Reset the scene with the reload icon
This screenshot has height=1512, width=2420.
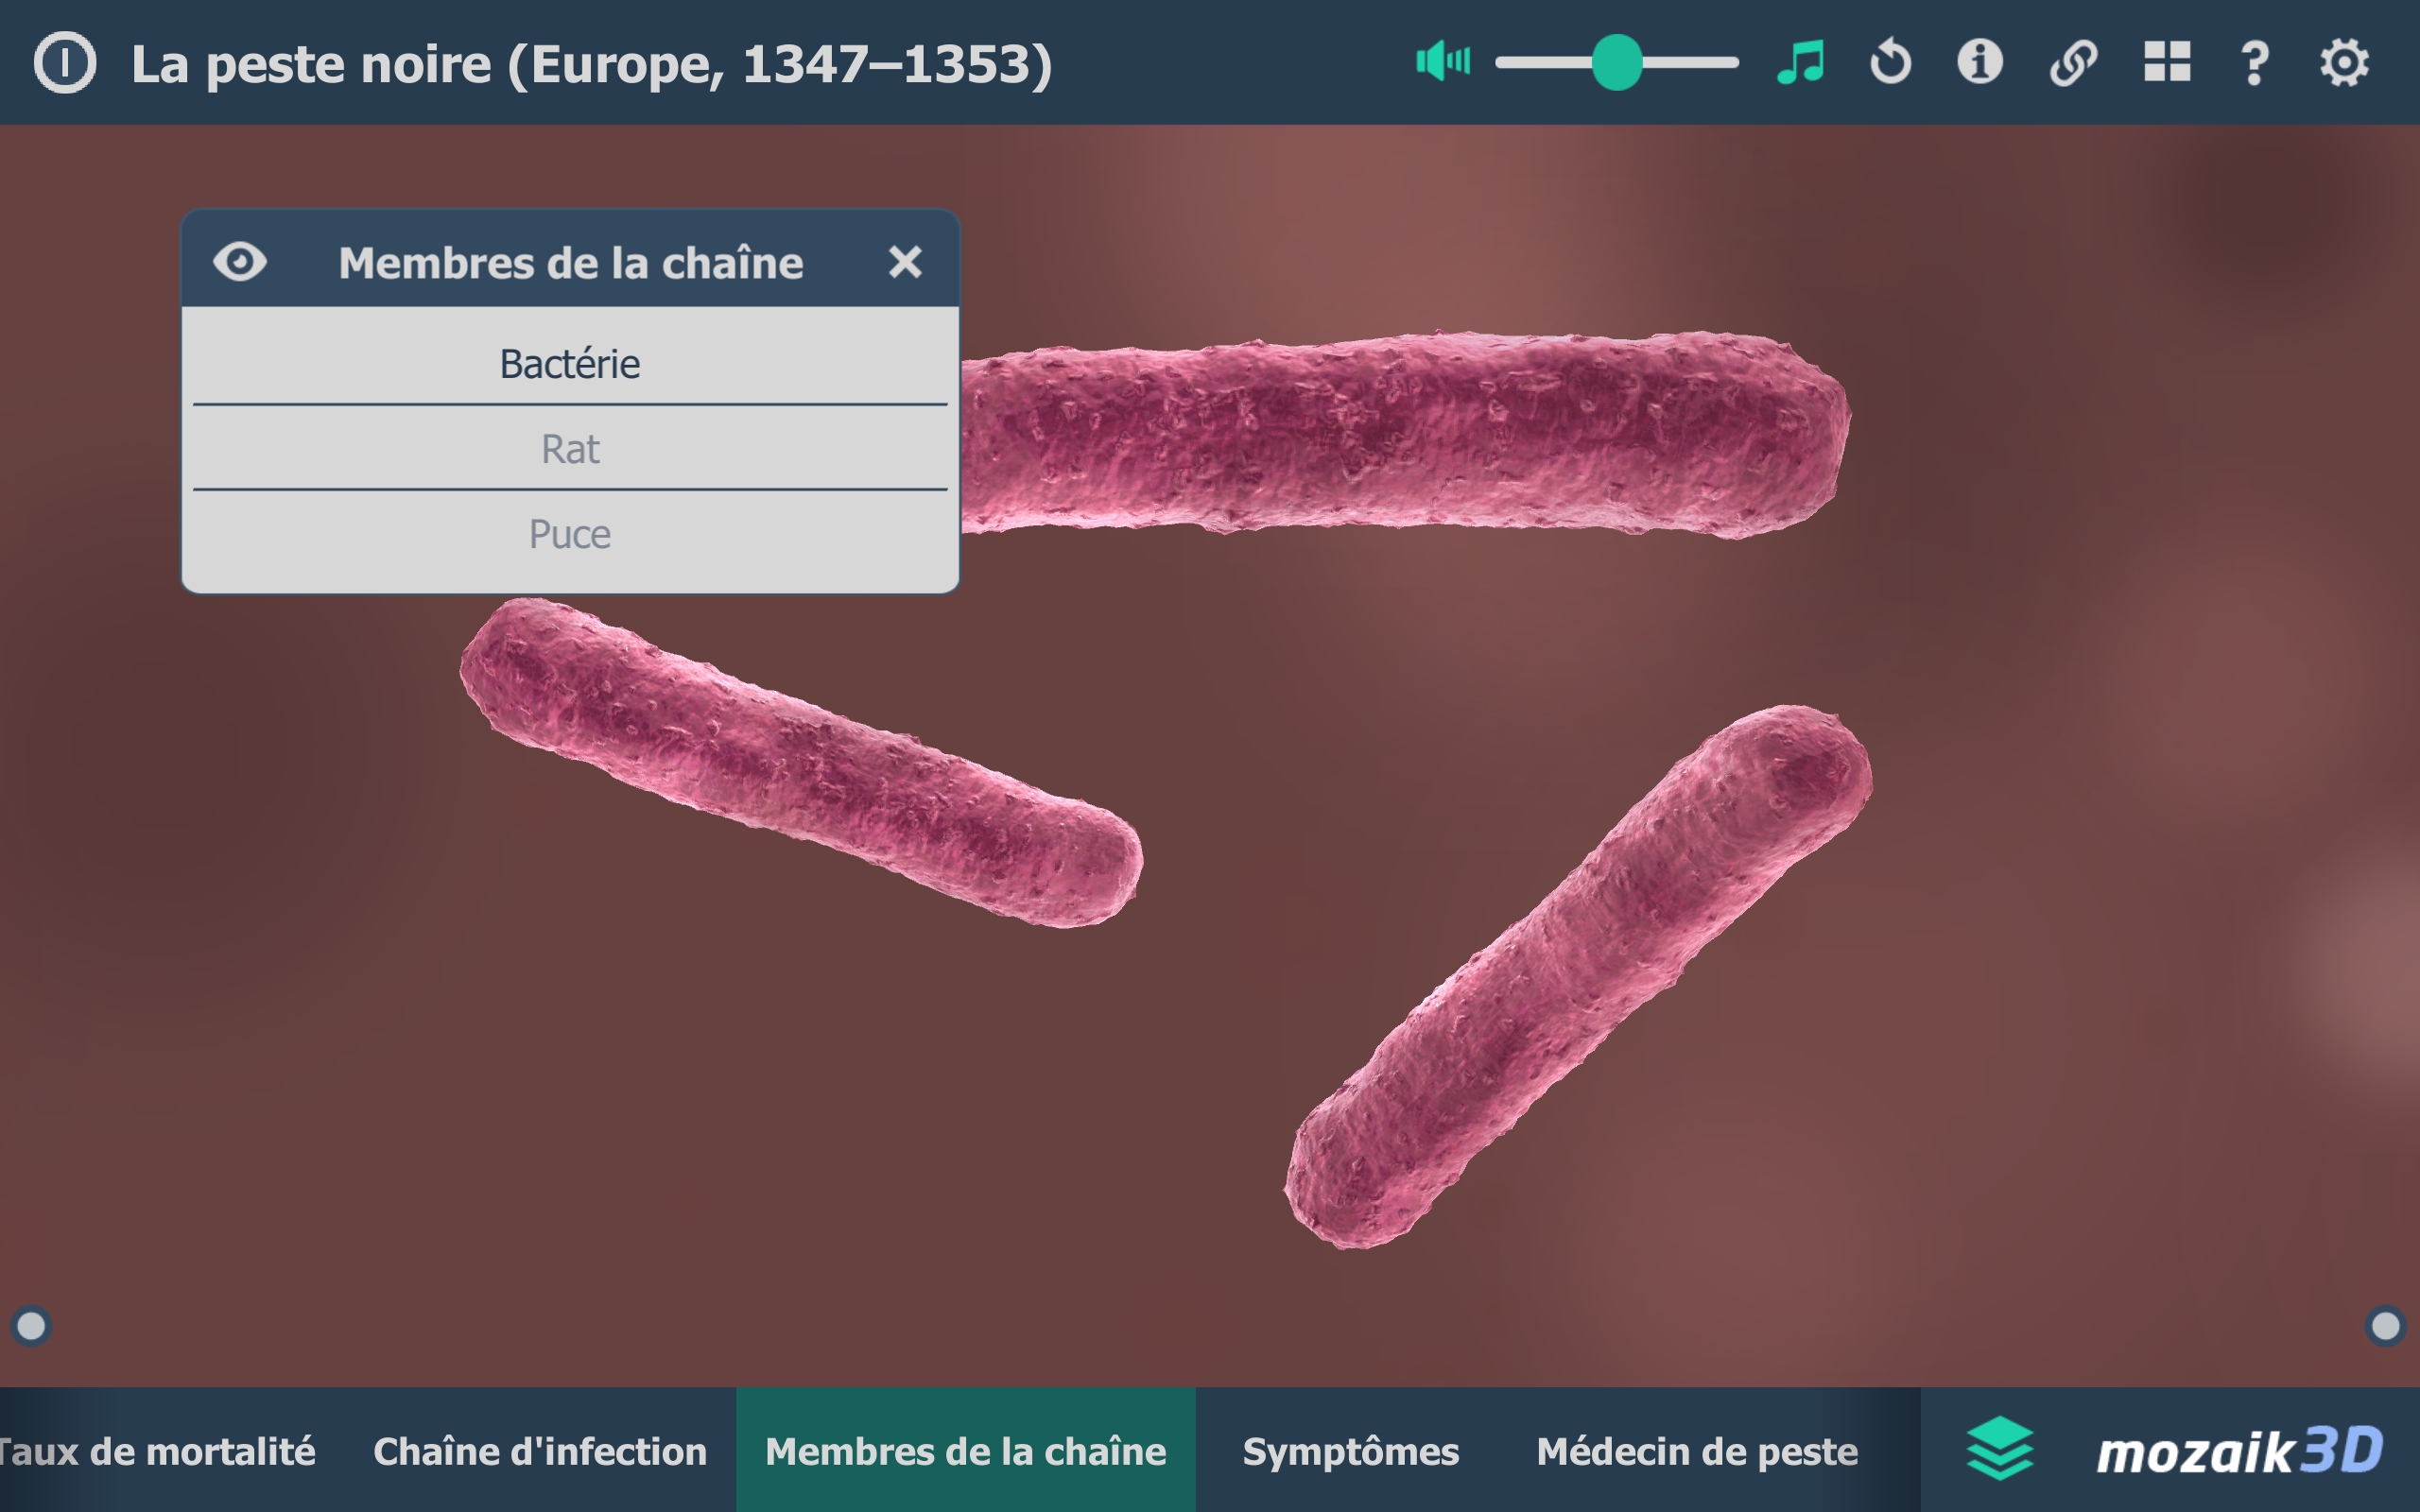1890,62
